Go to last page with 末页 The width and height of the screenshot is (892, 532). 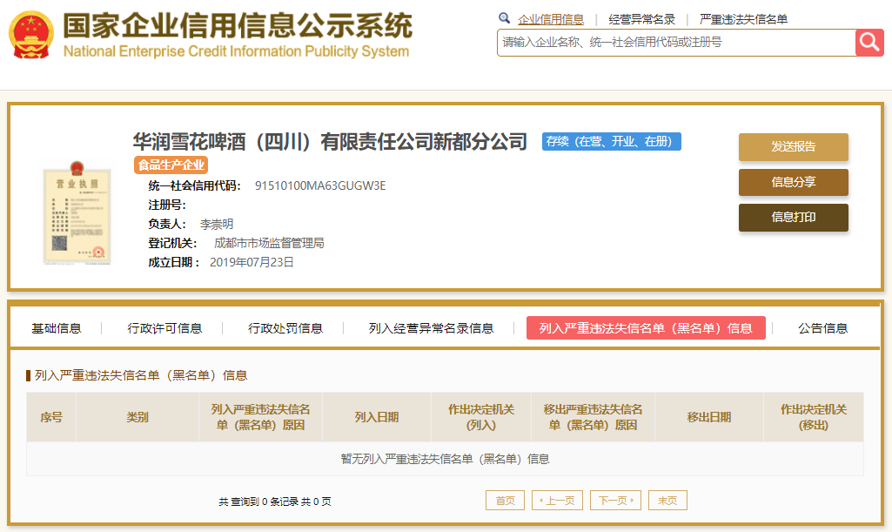(x=667, y=501)
